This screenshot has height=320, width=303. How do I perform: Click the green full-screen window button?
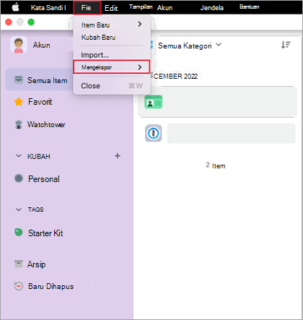click(x=31, y=22)
